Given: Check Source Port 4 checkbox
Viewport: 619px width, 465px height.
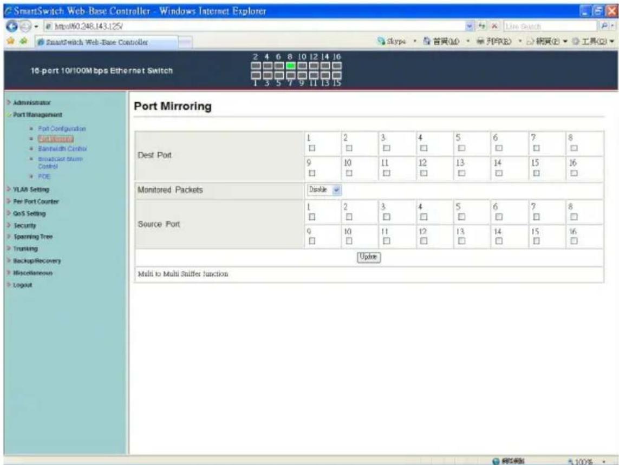Looking at the screenshot, I should click(423, 217).
